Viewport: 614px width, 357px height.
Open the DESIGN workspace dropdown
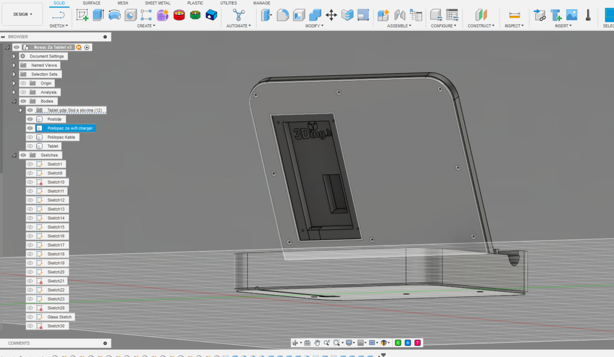[22, 14]
